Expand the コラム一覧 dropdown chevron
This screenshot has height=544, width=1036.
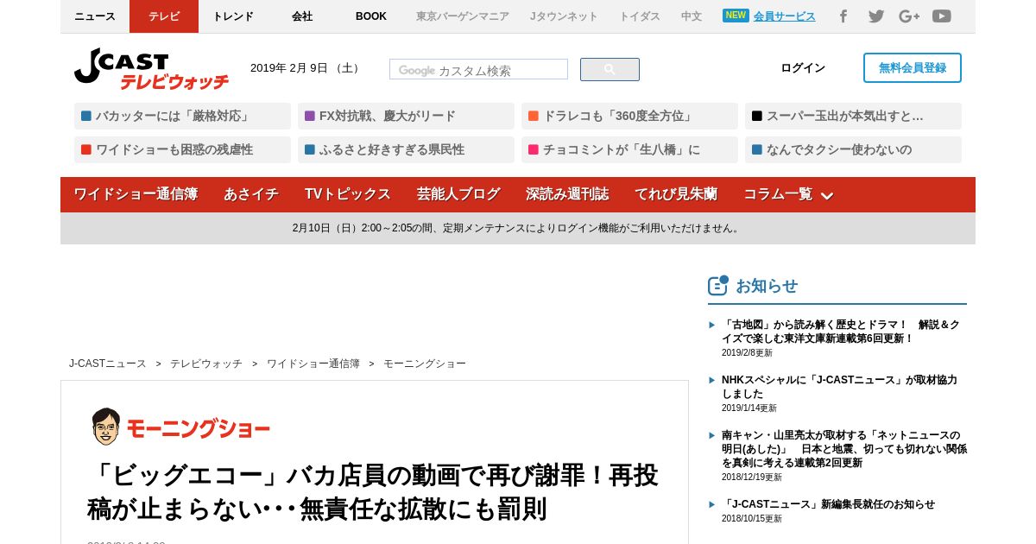tap(826, 196)
